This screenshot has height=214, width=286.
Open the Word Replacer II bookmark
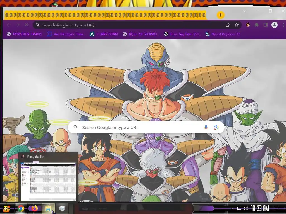pos(223,34)
